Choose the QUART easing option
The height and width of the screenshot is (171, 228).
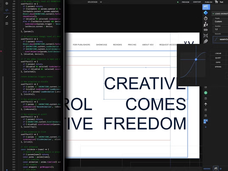click(218, 58)
